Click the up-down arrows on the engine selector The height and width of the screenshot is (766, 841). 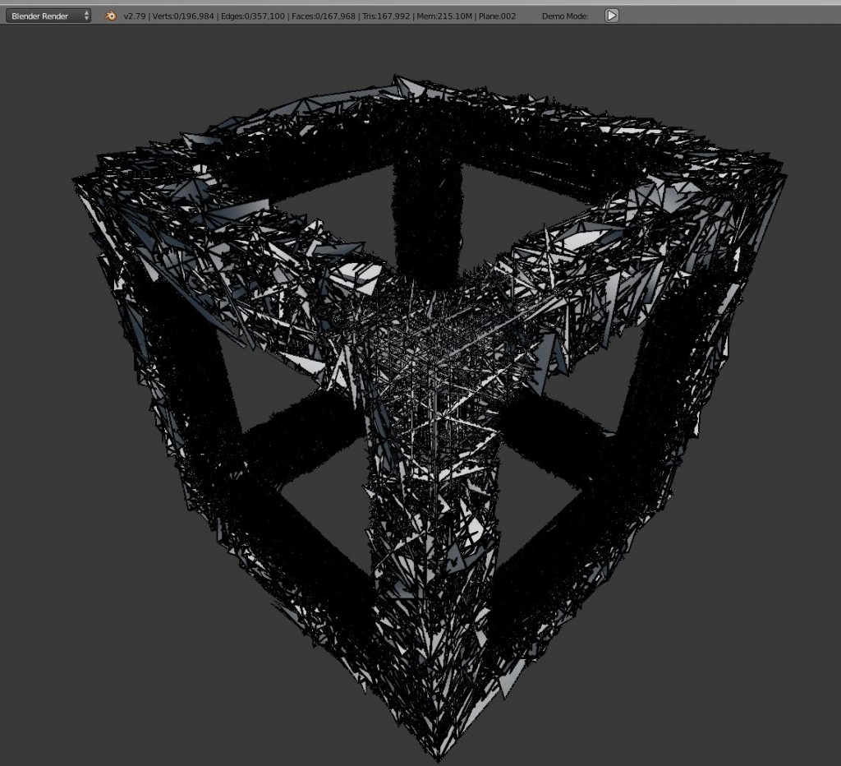[x=88, y=15]
